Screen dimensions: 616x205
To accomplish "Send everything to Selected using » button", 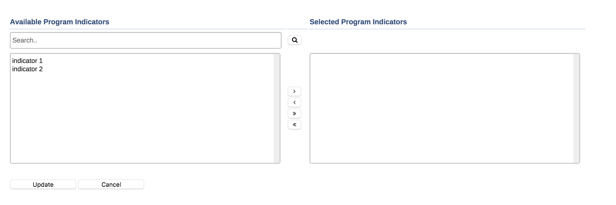I will pyautogui.click(x=294, y=114).
